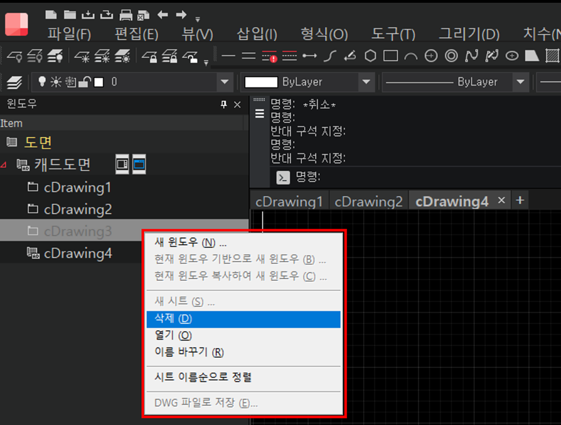Click the New file icon
Image resolution: width=561 pixels, height=425 pixels.
coord(51,14)
